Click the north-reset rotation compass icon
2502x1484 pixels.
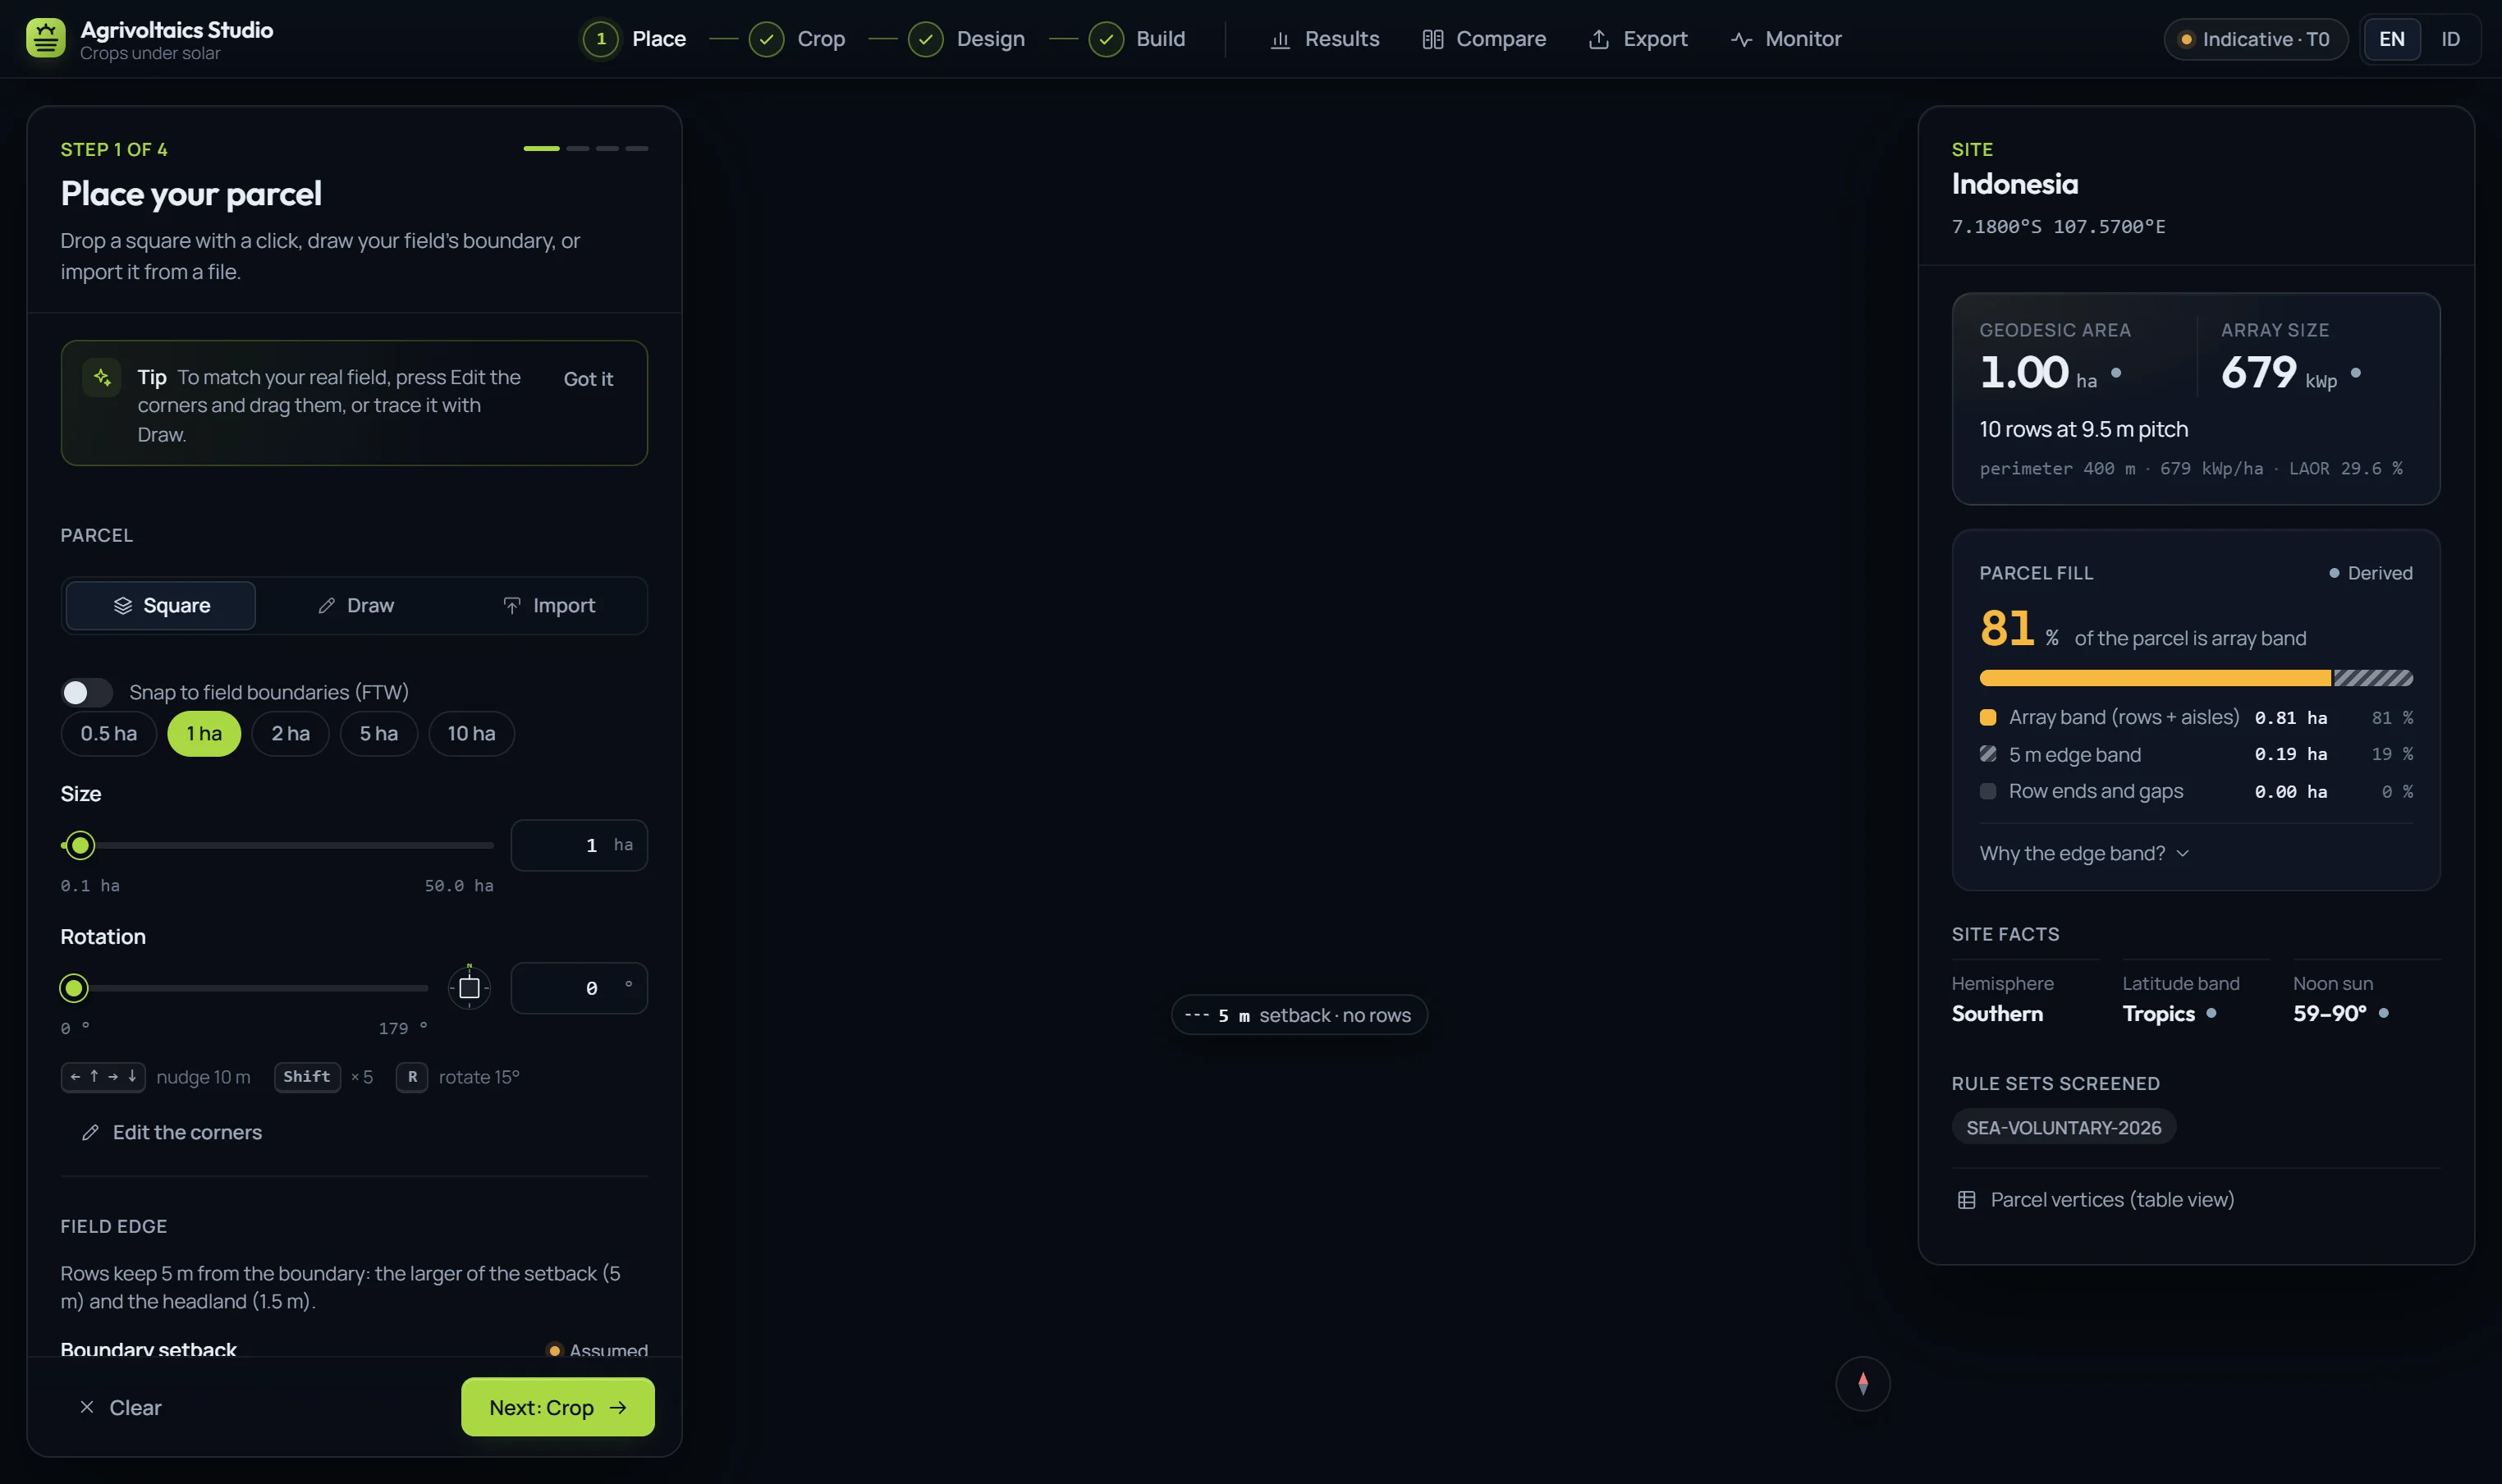[x=469, y=988]
